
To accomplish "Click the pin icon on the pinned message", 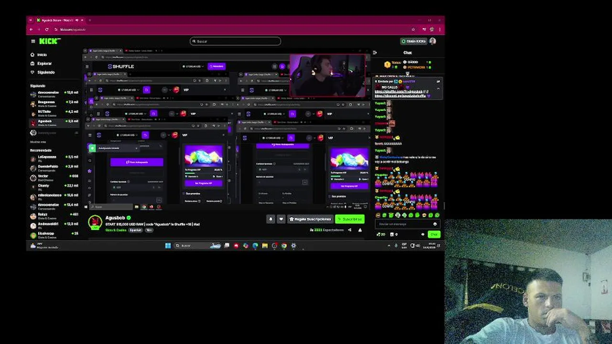I will click(438, 82).
